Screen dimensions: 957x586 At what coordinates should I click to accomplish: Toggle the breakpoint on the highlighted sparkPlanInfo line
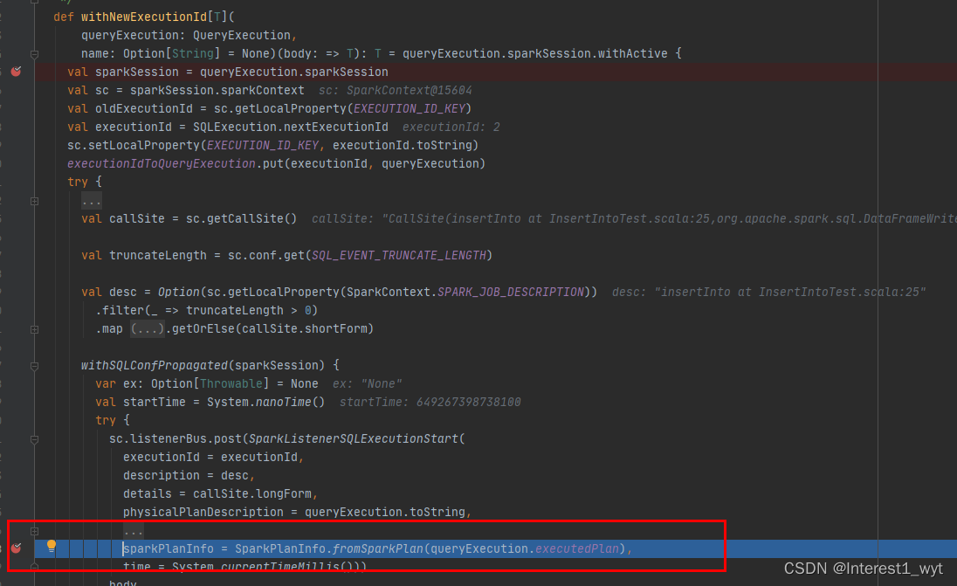[16, 548]
